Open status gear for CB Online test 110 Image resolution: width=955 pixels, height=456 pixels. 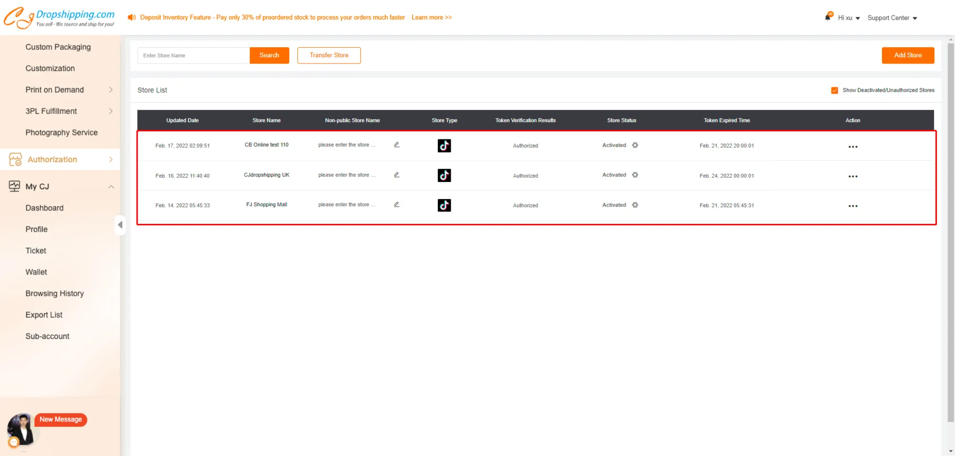click(x=635, y=145)
